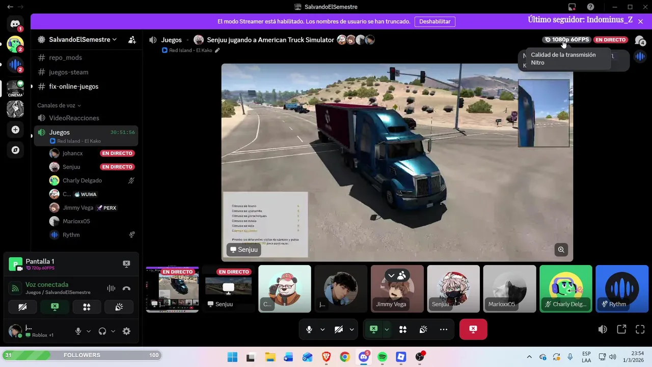Open Discord direct messages home icon
This screenshot has width=652, height=367.
[x=15, y=23]
